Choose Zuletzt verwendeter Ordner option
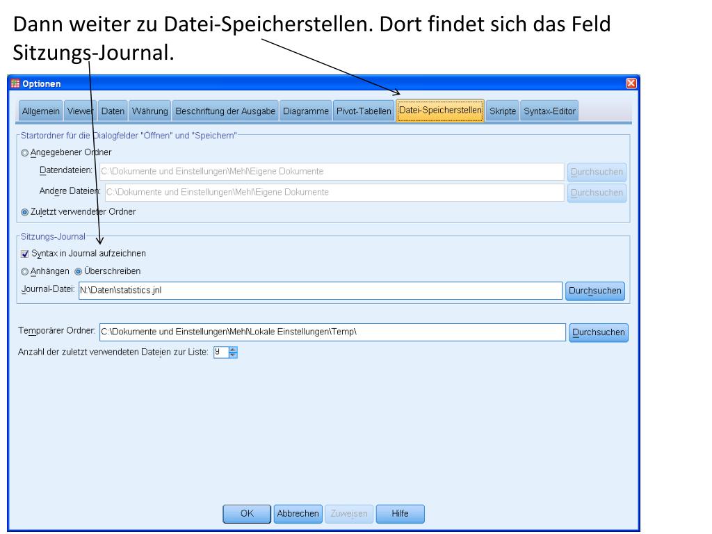The height and width of the screenshot is (534, 712). pyautogui.click(x=25, y=212)
